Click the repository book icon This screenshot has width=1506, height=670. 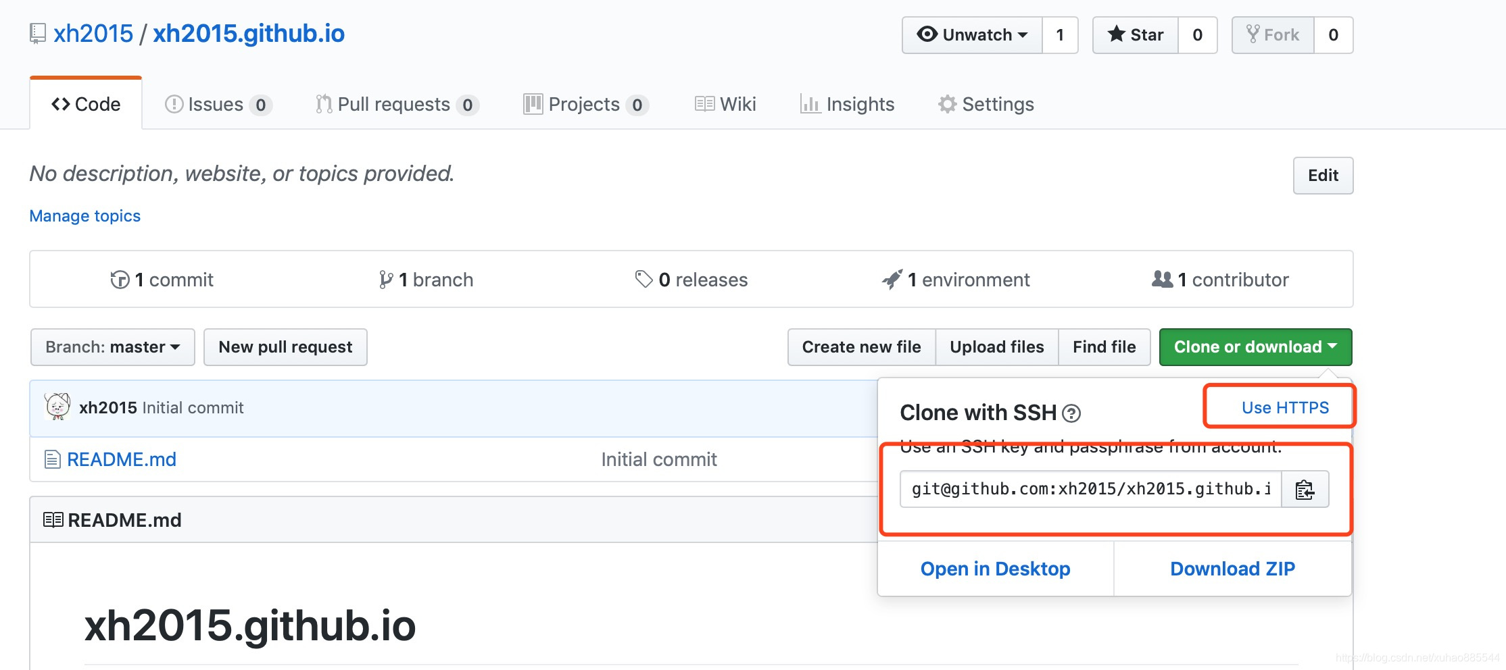click(x=38, y=34)
